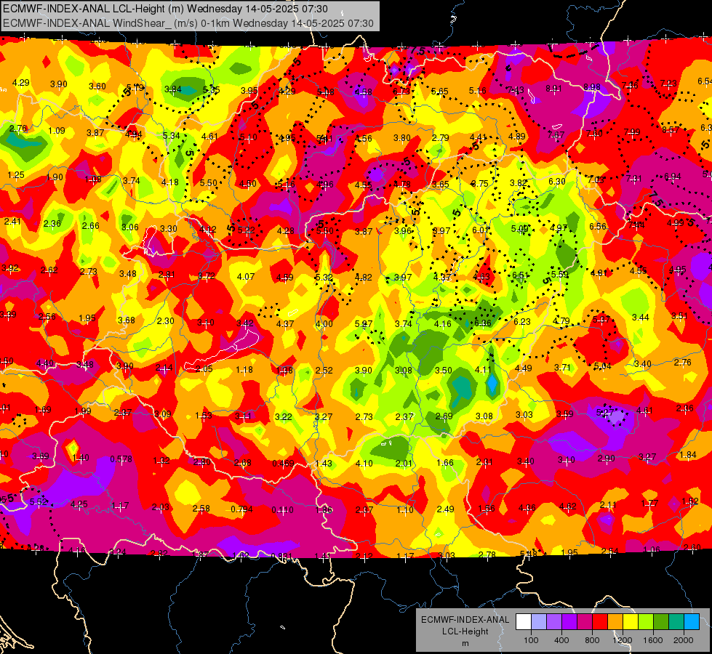
Task: Click the sky blue legend swatch right of 2000
Action: [692, 622]
